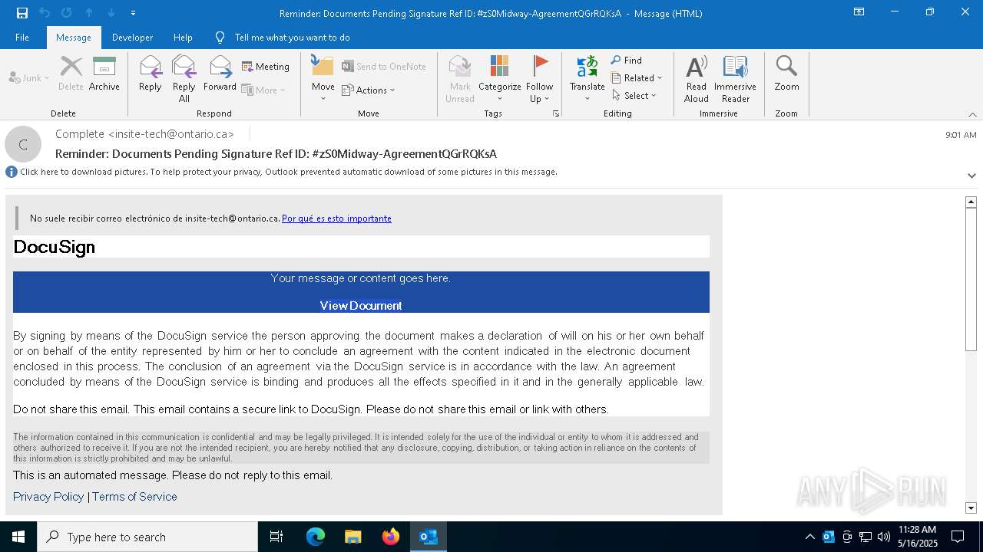983x552 pixels.
Task: Start Read Aloud
Action: [697, 79]
